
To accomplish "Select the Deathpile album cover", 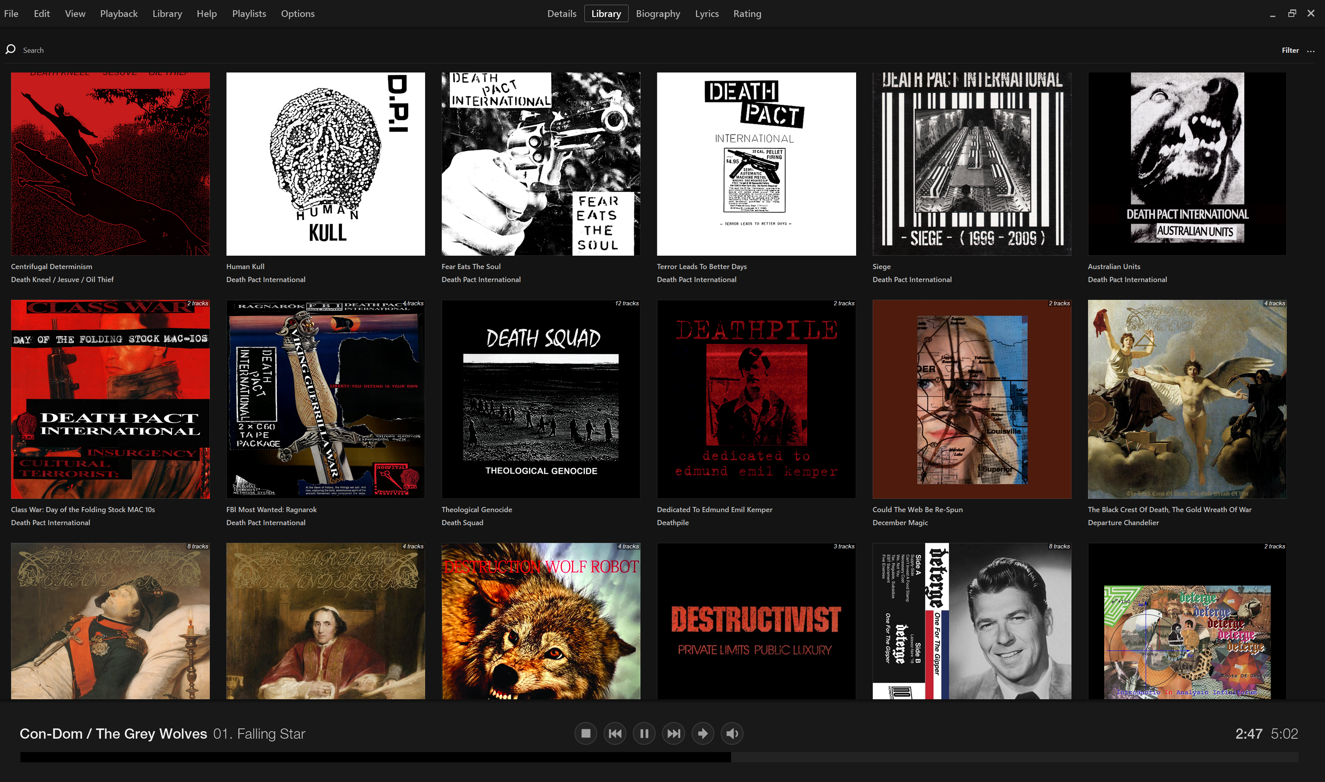I will (x=756, y=399).
